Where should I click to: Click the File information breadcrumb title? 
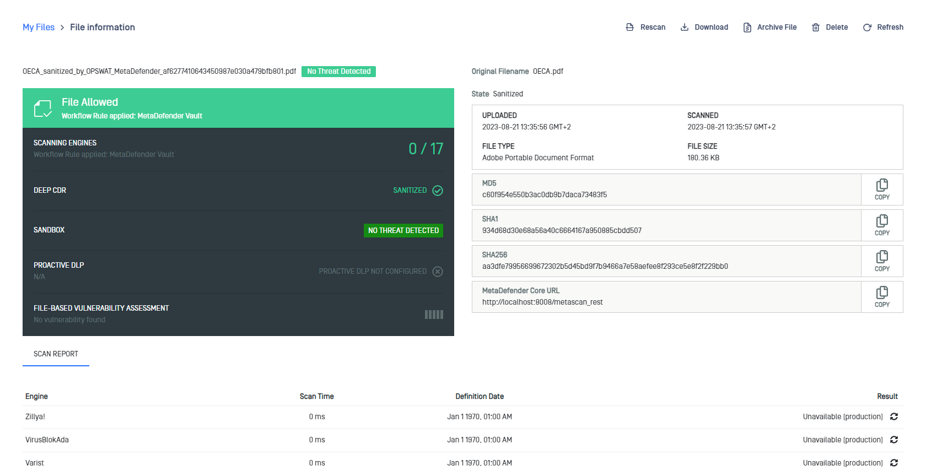(x=103, y=27)
